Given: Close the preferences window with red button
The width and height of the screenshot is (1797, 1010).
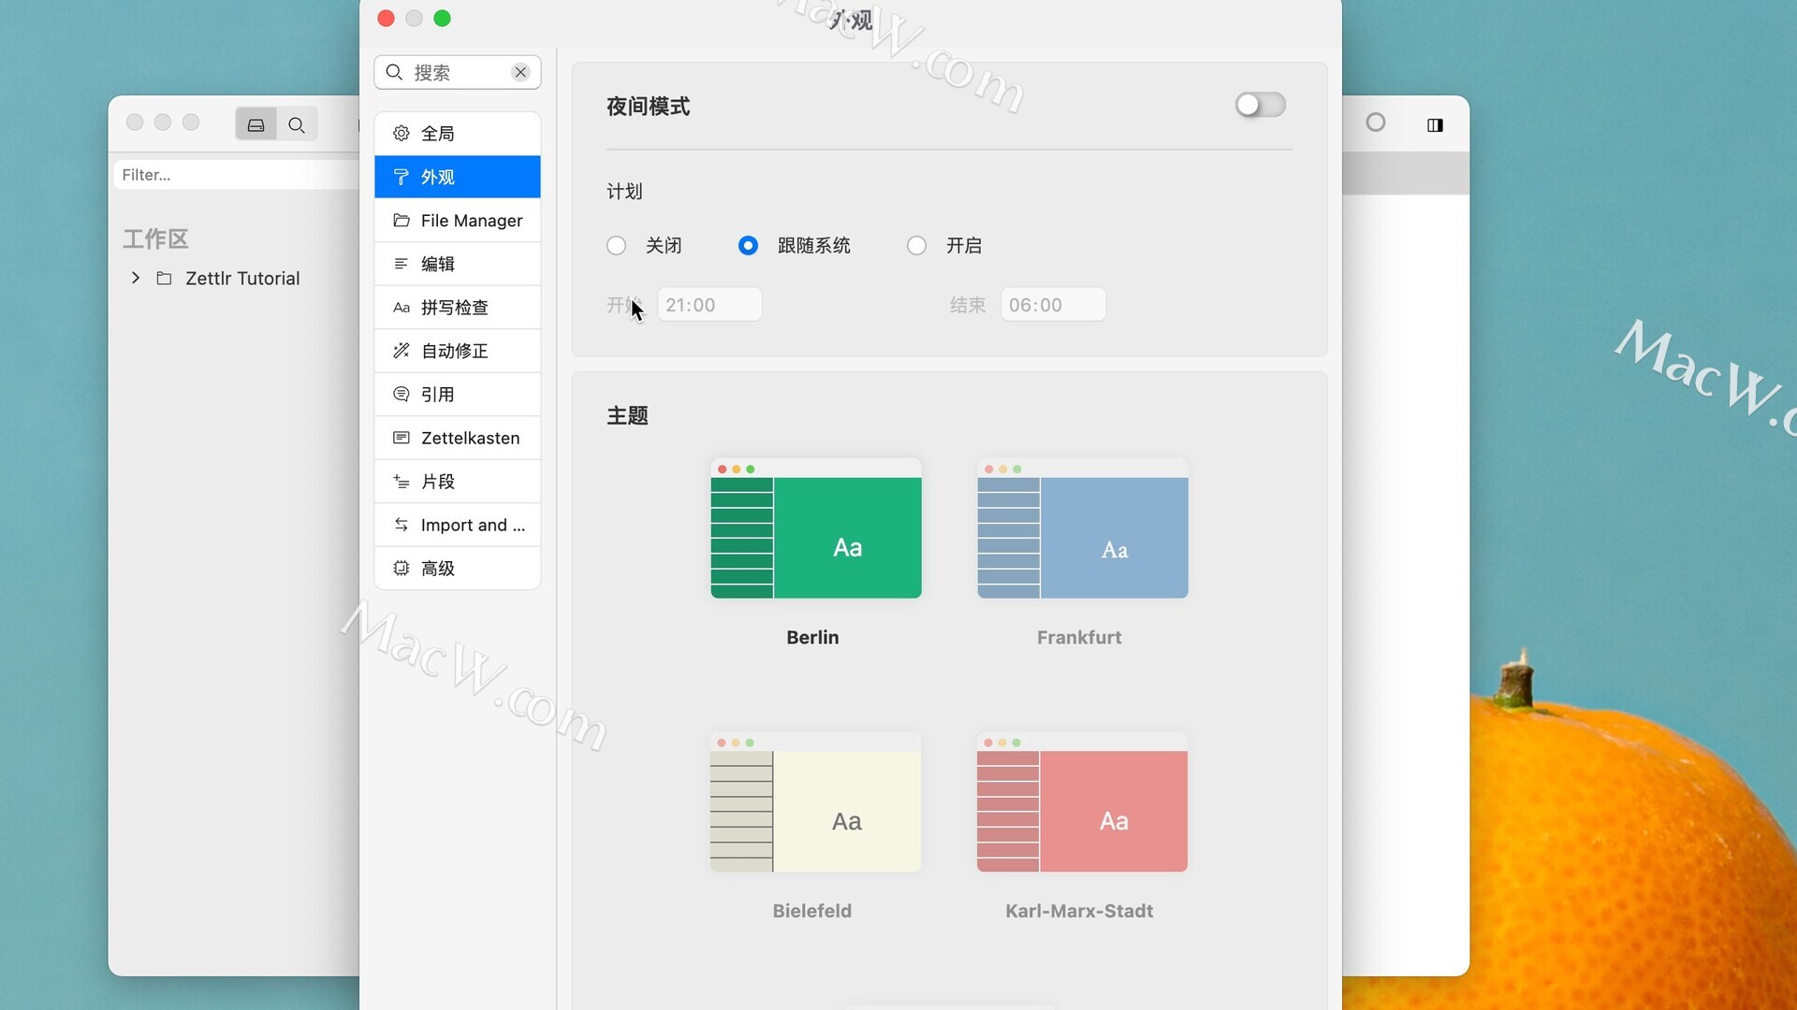Looking at the screenshot, I should (x=386, y=18).
